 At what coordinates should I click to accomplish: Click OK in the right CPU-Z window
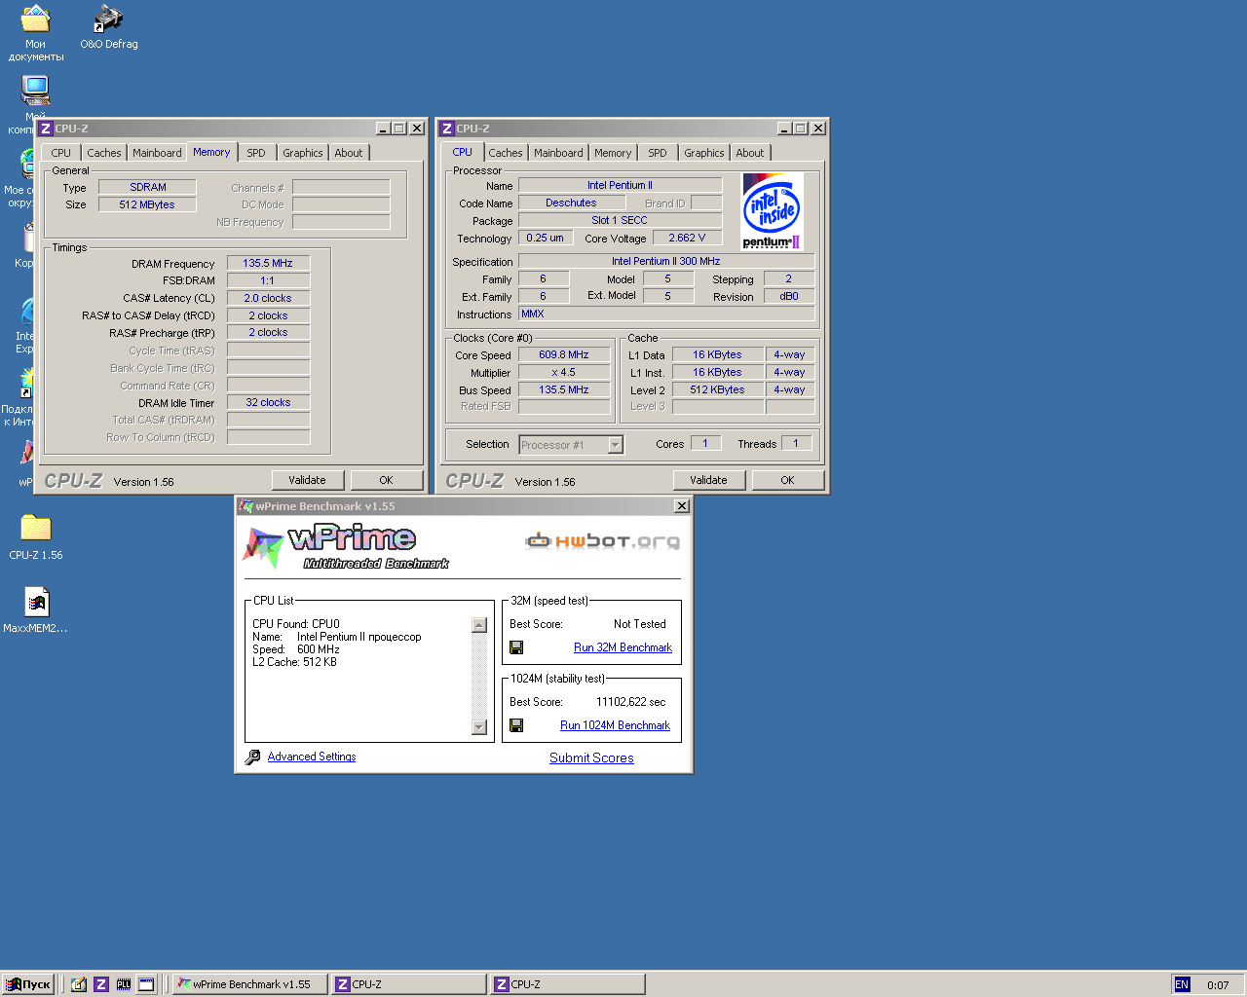pos(788,480)
